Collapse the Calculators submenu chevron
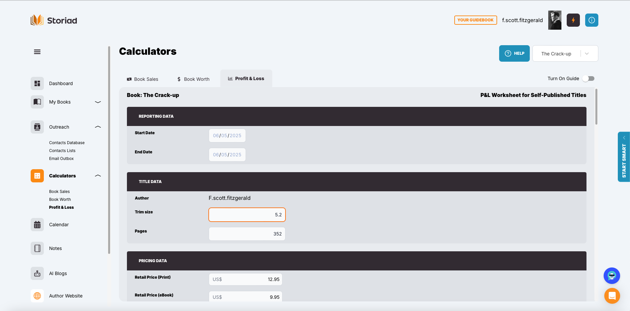The height and width of the screenshot is (311, 630). click(x=98, y=176)
